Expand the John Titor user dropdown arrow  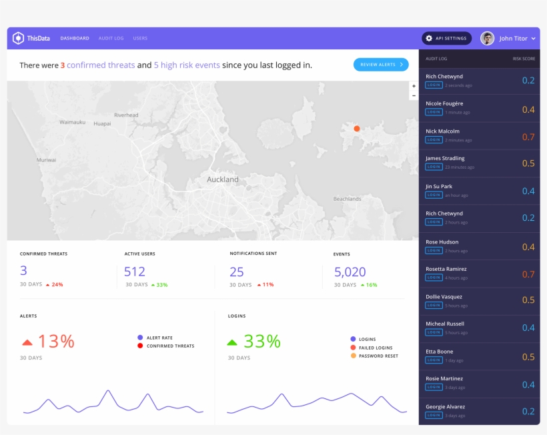[x=534, y=39]
